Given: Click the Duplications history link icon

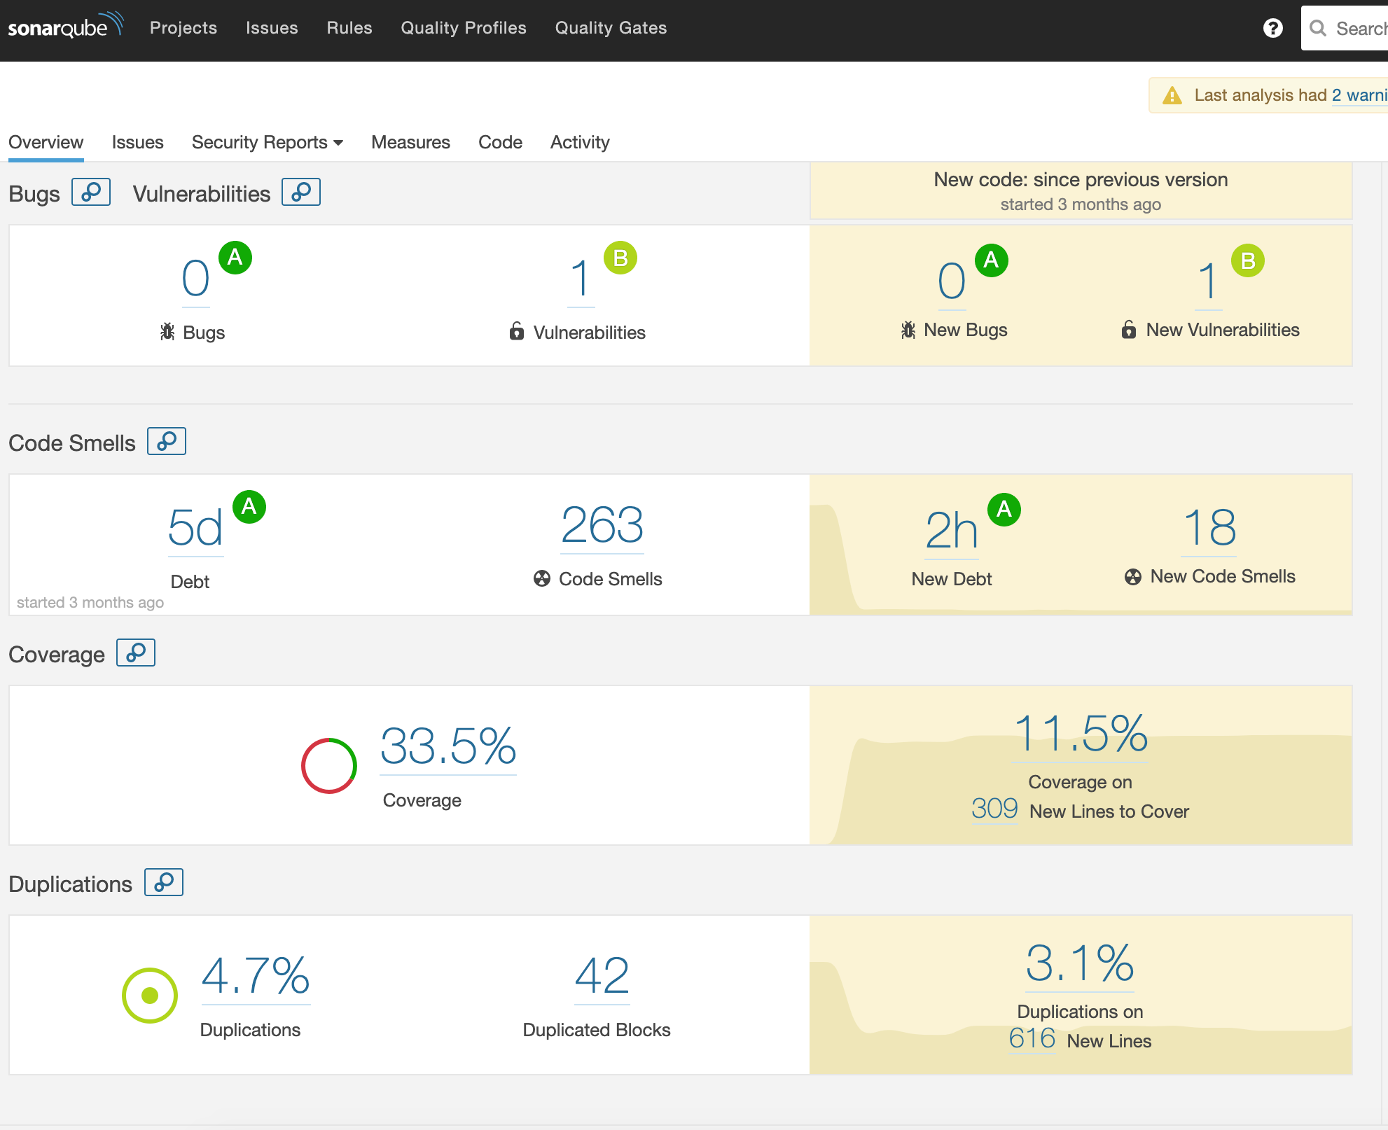Looking at the screenshot, I should tap(164, 882).
